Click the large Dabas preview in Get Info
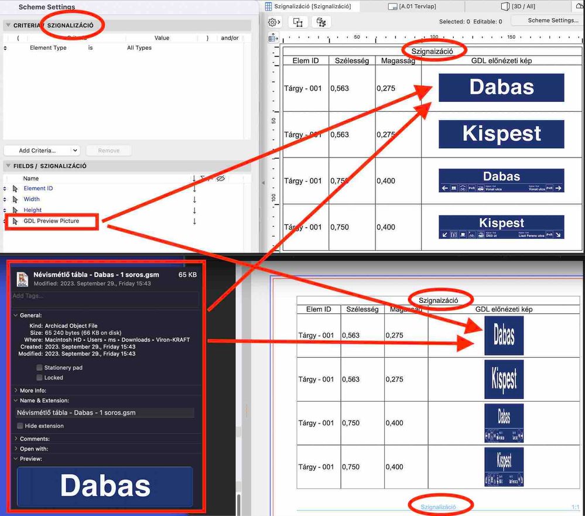Screen dimensions: 585x516 (105, 486)
